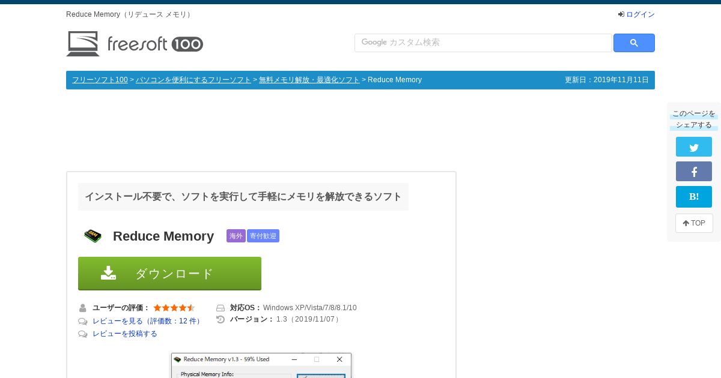Click the TOP scroll-up button
The width and height of the screenshot is (721, 378).
point(694,223)
